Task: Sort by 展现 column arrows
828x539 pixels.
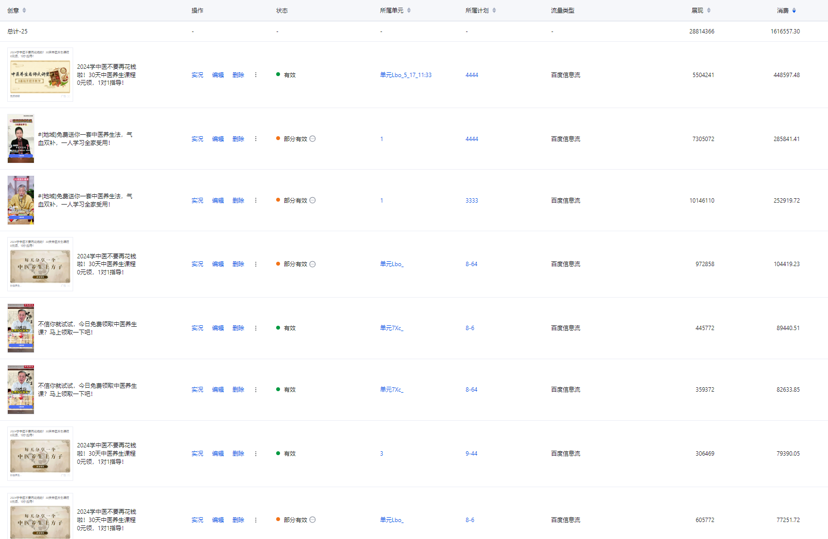Action: click(x=709, y=11)
